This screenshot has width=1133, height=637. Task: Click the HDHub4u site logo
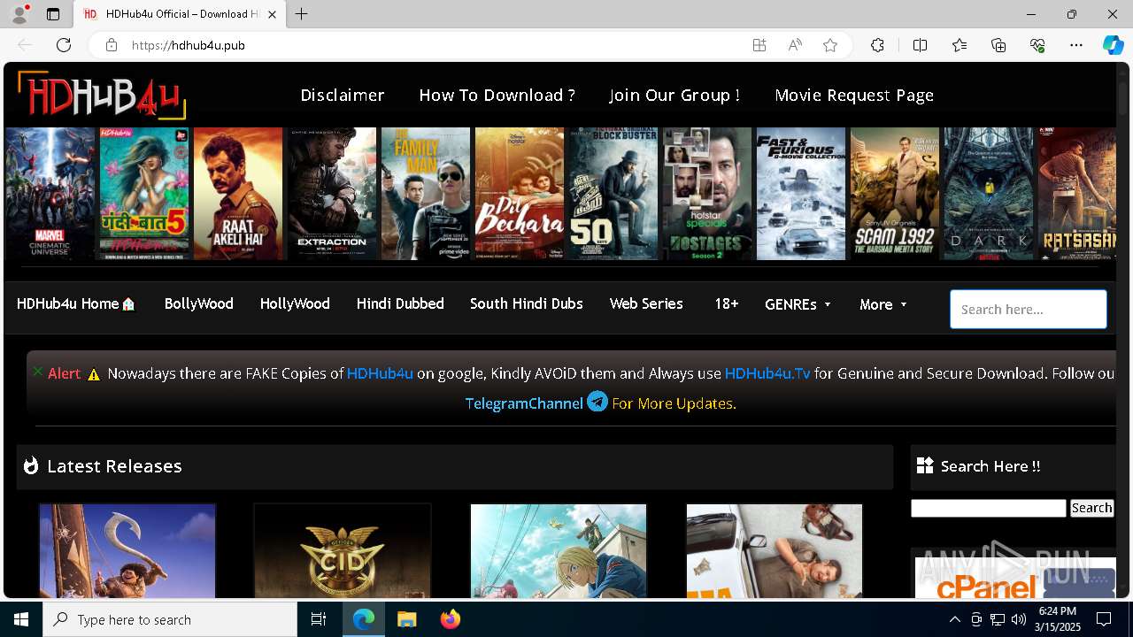[x=101, y=95]
